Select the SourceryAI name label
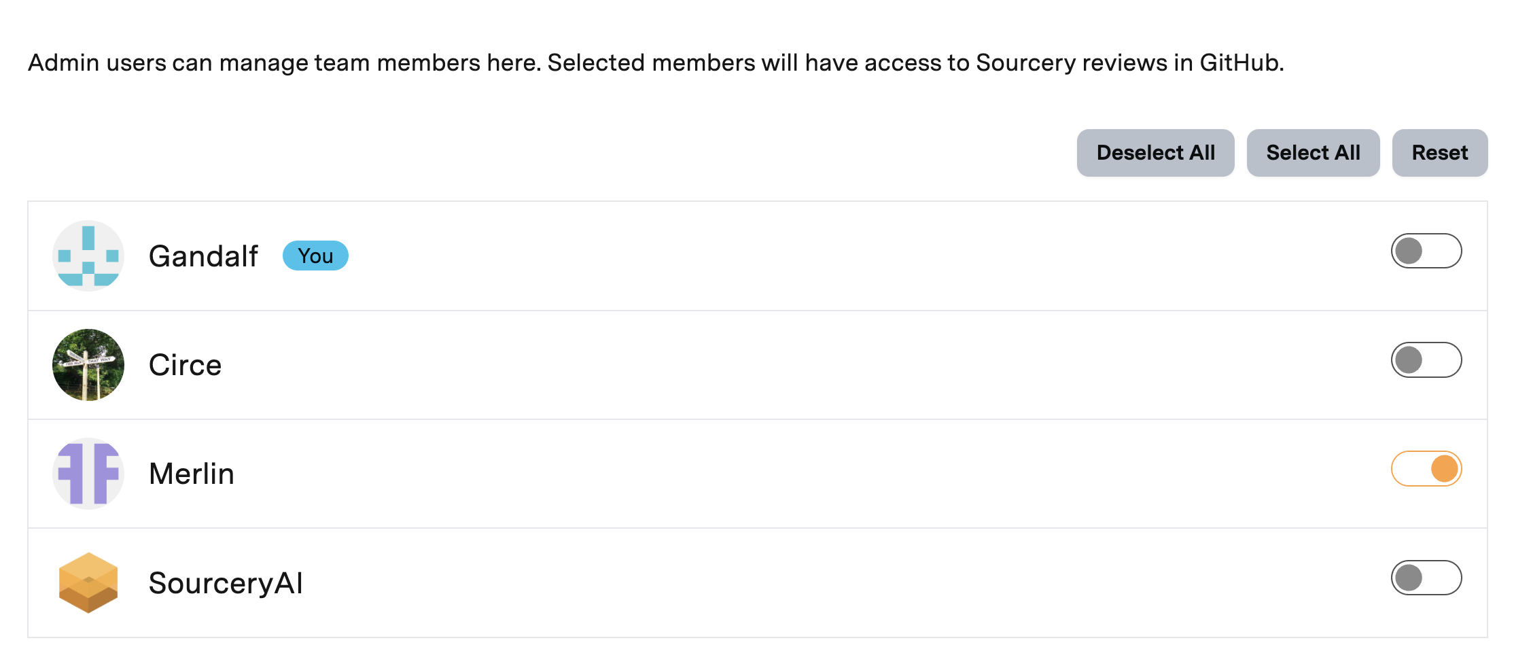 226,583
